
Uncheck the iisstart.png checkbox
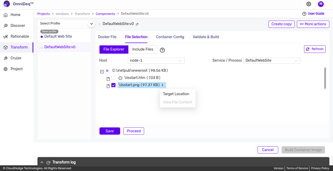(113, 85)
